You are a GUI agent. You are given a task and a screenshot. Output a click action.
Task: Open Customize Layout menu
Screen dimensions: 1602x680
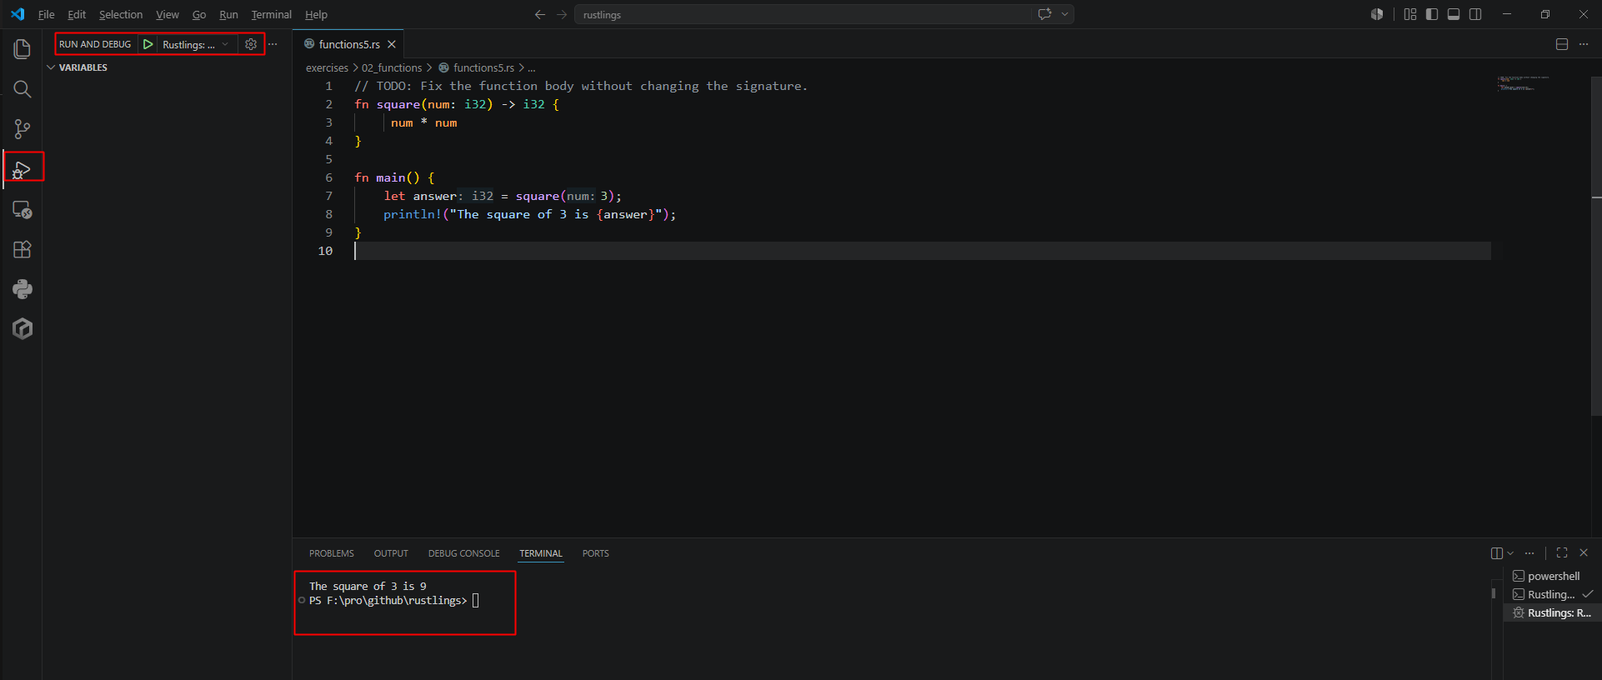(1410, 14)
